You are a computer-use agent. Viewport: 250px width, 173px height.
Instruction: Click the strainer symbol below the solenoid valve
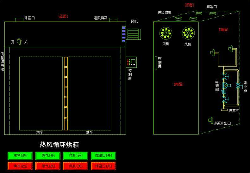click(x=224, y=92)
